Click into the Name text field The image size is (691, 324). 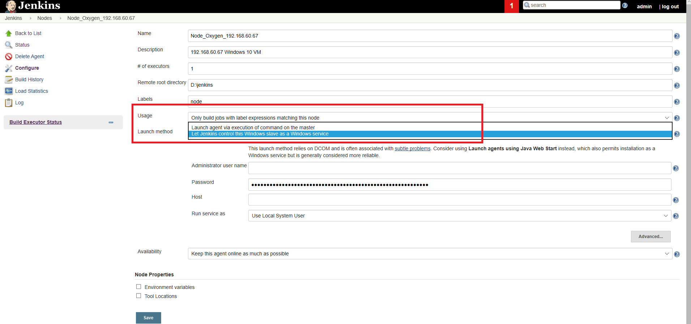point(430,36)
